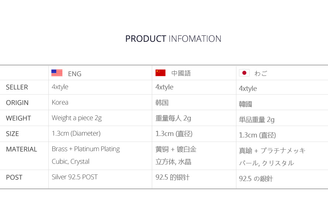
Task: Click the Weight a piece 2g text
Action: (76, 118)
